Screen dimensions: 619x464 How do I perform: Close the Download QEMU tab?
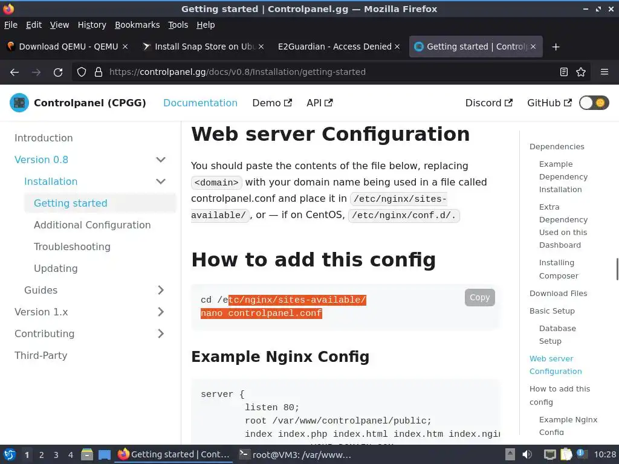pos(125,47)
